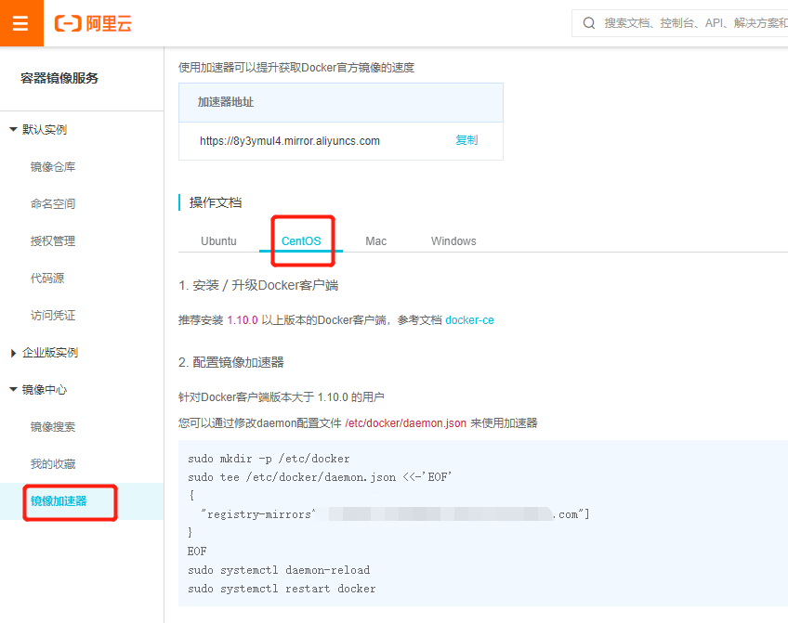This screenshot has width=788, height=623.
Task: Click the accelerator URL text
Action: [x=290, y=141]
